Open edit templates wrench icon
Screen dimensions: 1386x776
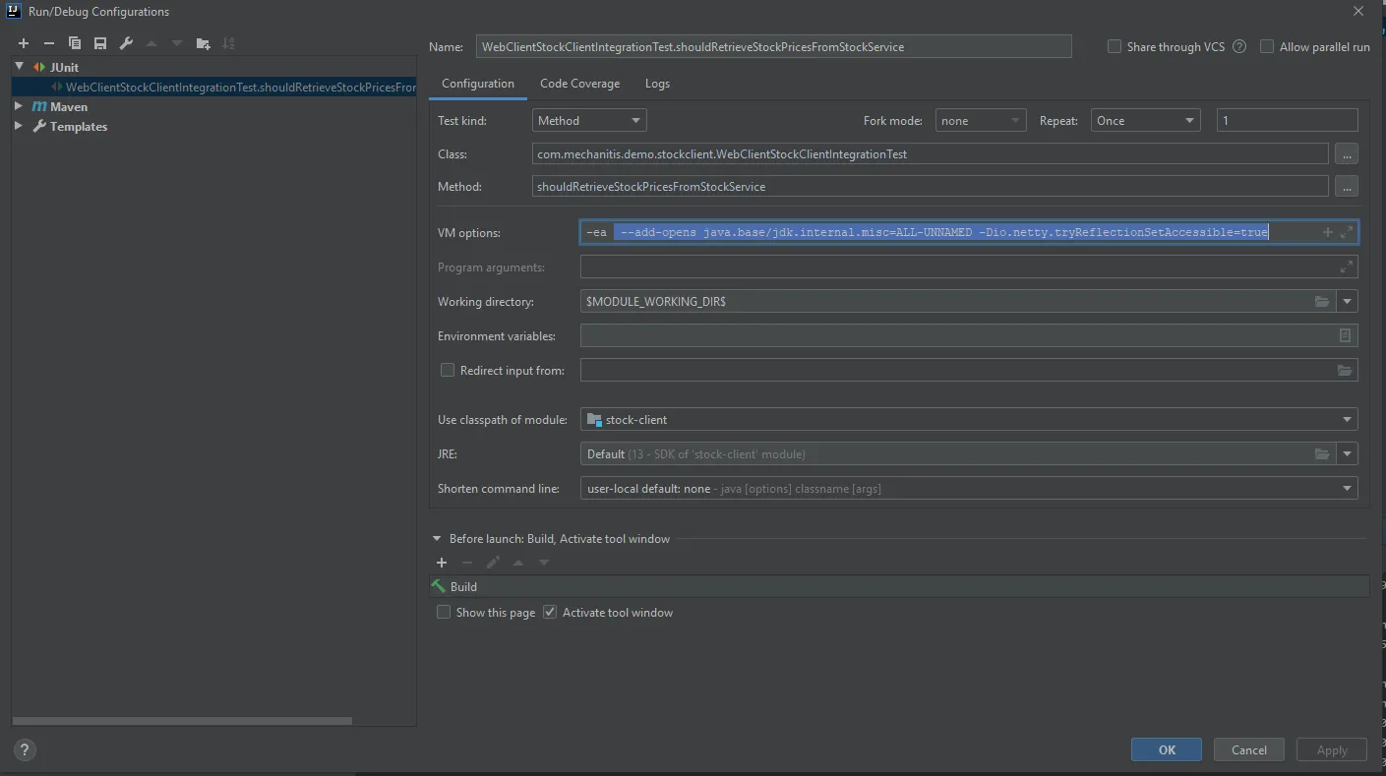click(126, 43)
